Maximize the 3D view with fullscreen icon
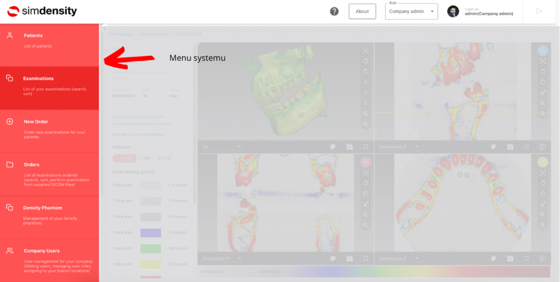This screenshot has width=560, height=282. tap(366, 147)
